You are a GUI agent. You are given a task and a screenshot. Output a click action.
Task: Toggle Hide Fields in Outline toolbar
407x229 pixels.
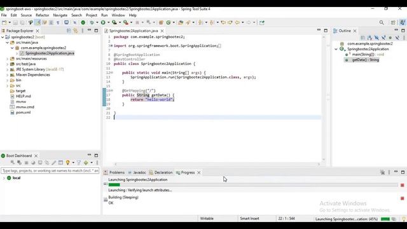pos(376,38)
